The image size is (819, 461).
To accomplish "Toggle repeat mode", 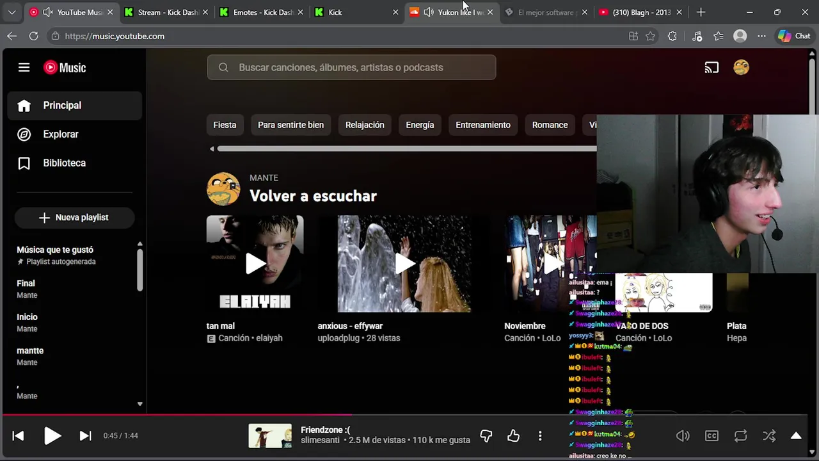I will [740, 436].
